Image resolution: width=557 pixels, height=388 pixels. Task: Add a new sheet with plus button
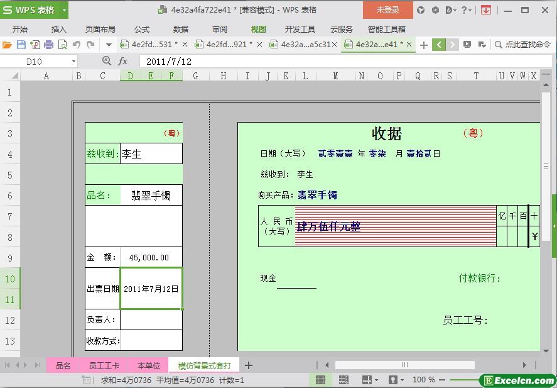(249, 365)
